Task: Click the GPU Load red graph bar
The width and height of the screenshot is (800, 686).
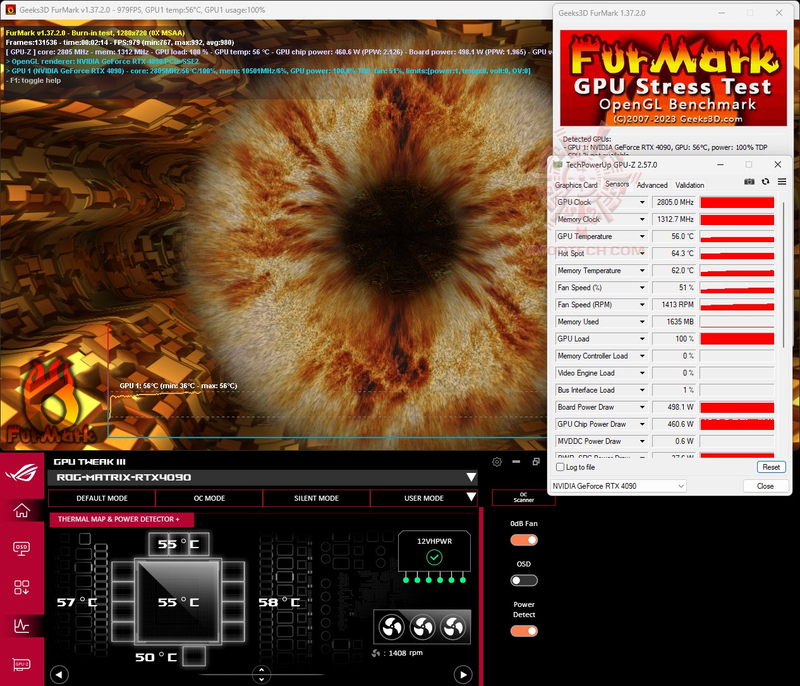Action: pyautogui.click(x=737, y=339)
